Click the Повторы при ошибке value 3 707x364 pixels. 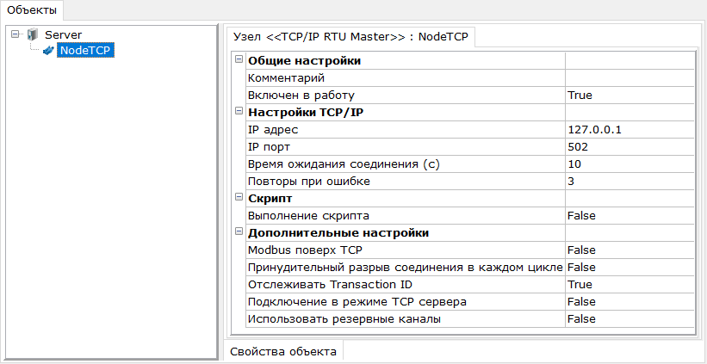[629, 181]
